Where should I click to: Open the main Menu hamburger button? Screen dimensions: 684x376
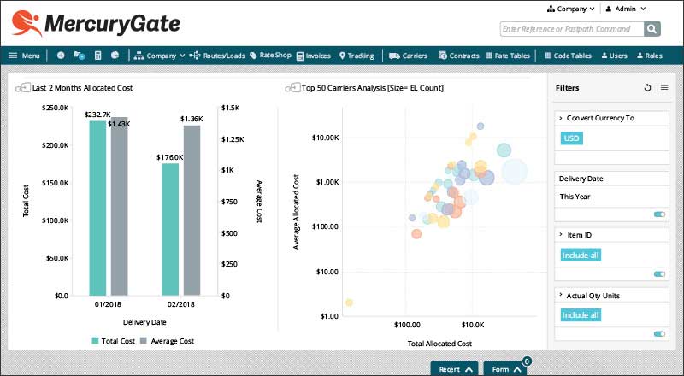pyautogui.click(x=24, y=56)
